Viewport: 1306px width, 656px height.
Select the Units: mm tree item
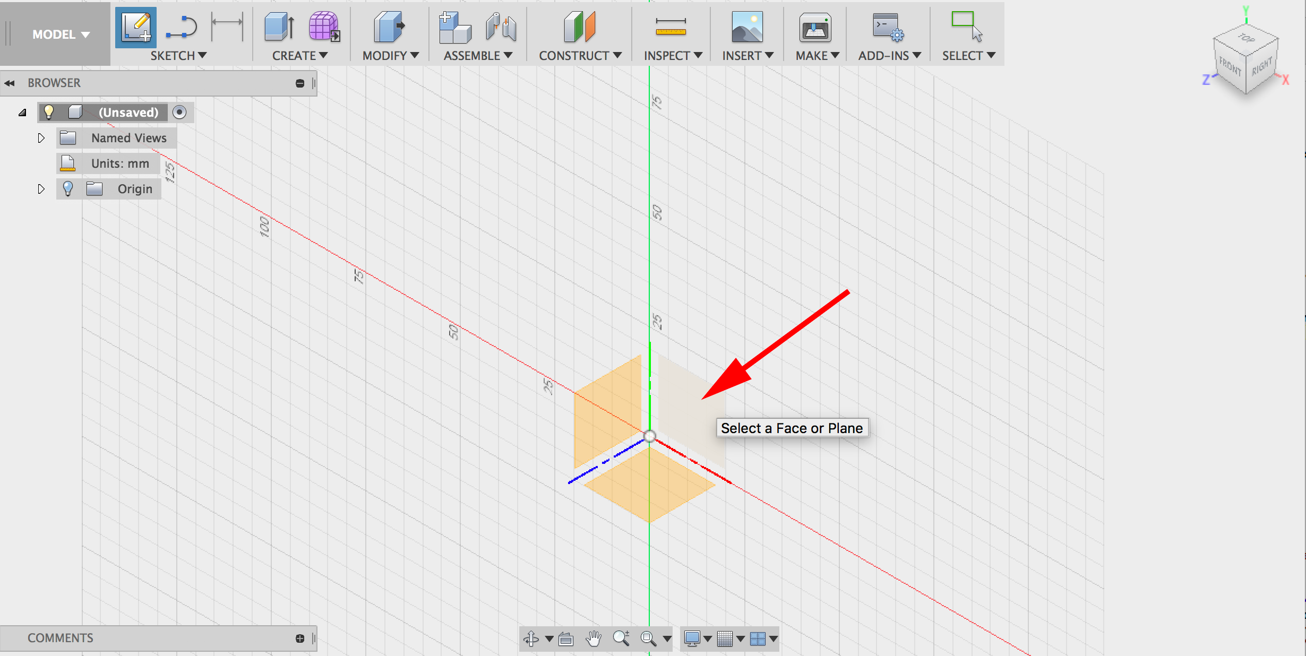coord(108,163)
